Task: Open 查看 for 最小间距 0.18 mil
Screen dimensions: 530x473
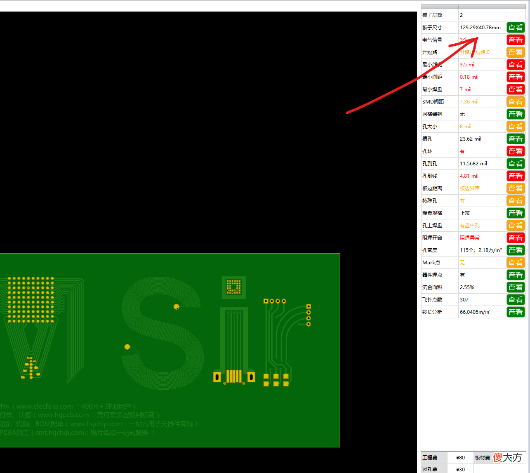Action: [x=516, y=77]
